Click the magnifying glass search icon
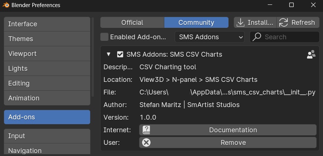The image size is (323, 156). pos(257,37)
